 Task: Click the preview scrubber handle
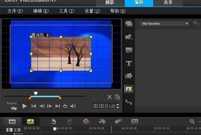[x=36, y=93]
